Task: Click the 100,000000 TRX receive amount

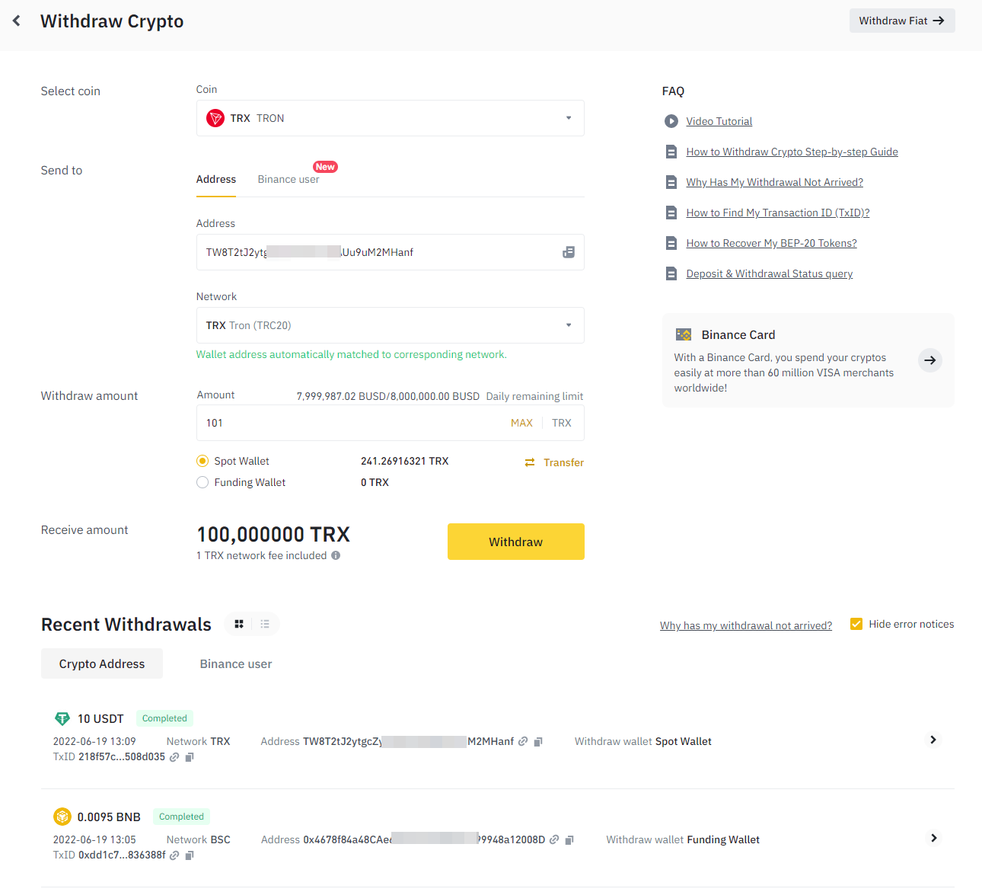Action: click(x=273, y=534)
